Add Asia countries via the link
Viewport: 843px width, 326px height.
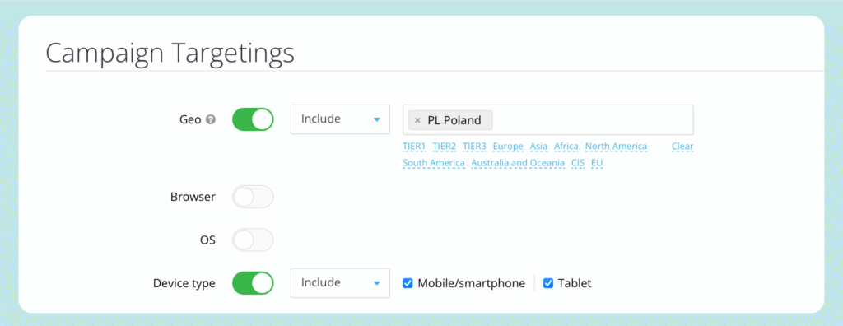coord(538,147)
